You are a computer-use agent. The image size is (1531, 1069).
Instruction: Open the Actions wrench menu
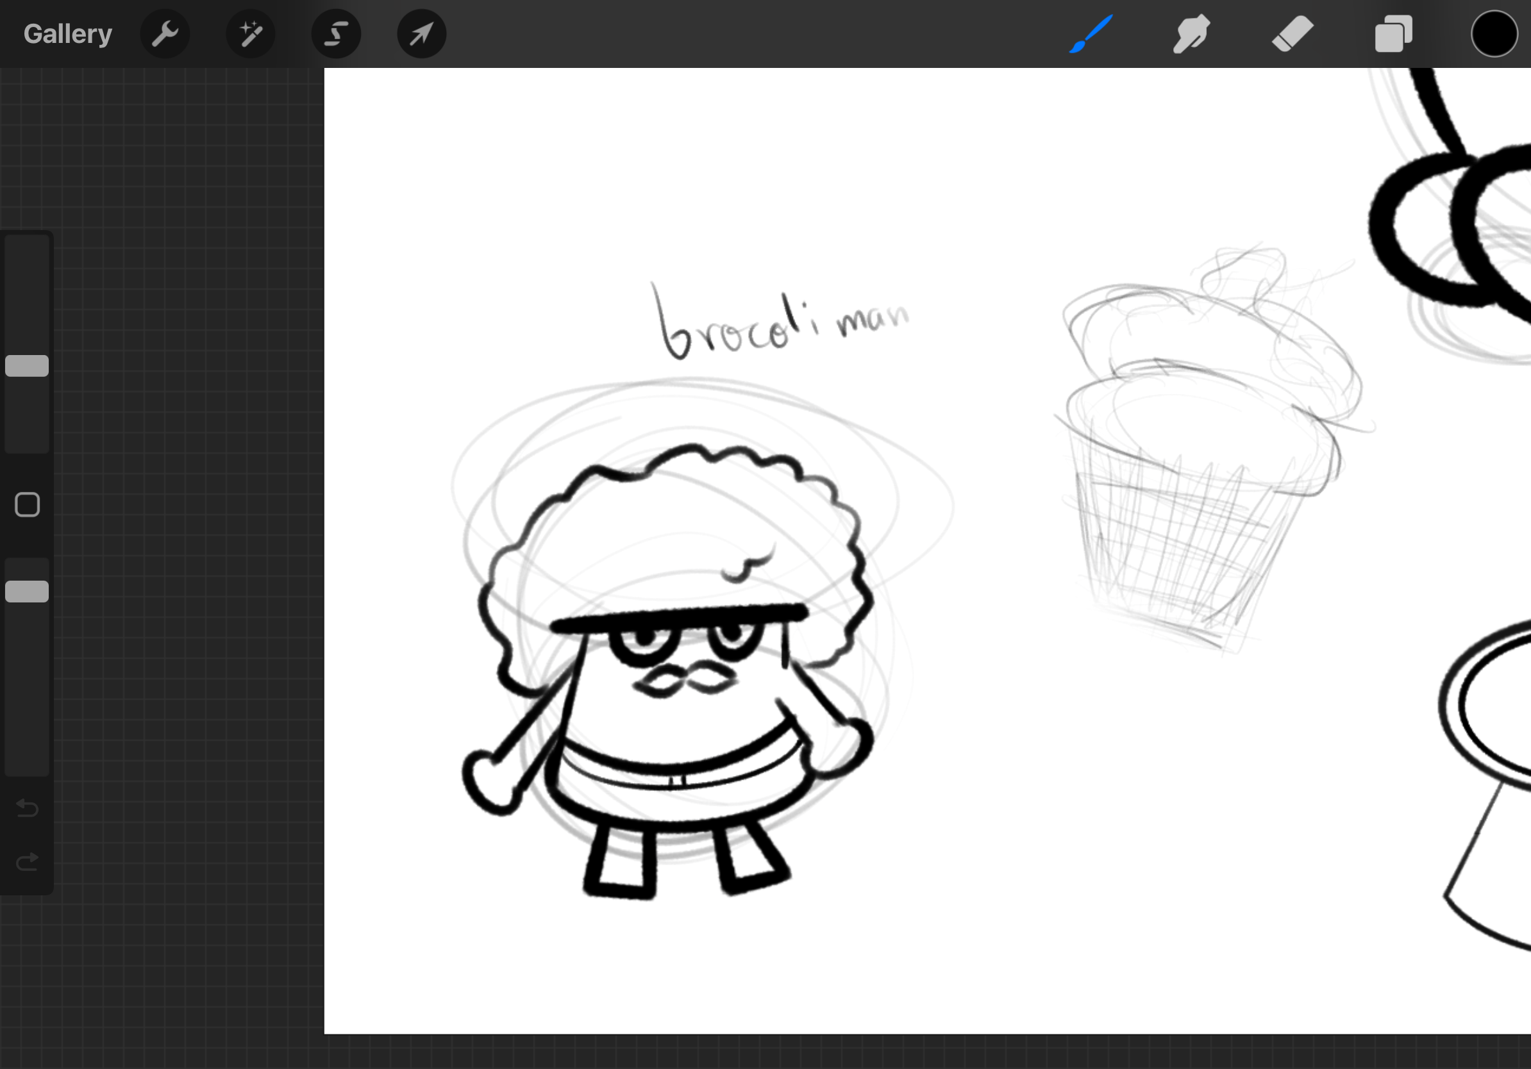click(165, 34)
